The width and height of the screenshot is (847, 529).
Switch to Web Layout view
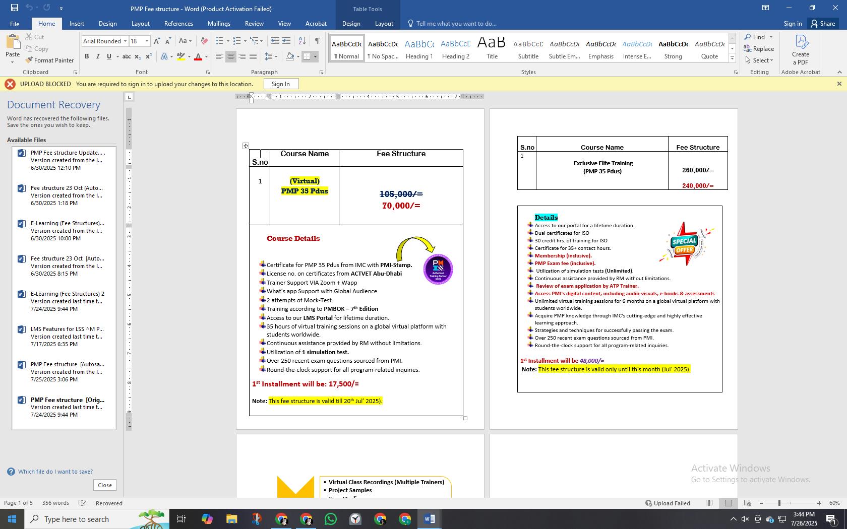coord(748,503)
